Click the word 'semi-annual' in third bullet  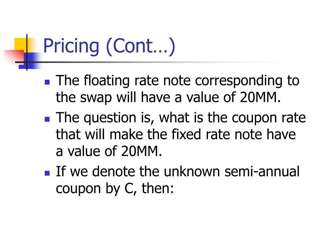(x=262, y=172)
